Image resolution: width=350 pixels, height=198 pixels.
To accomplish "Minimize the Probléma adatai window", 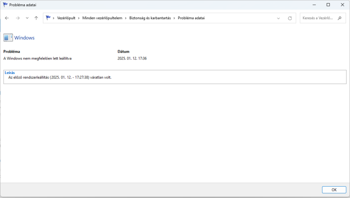I will (x=314, y=5).
